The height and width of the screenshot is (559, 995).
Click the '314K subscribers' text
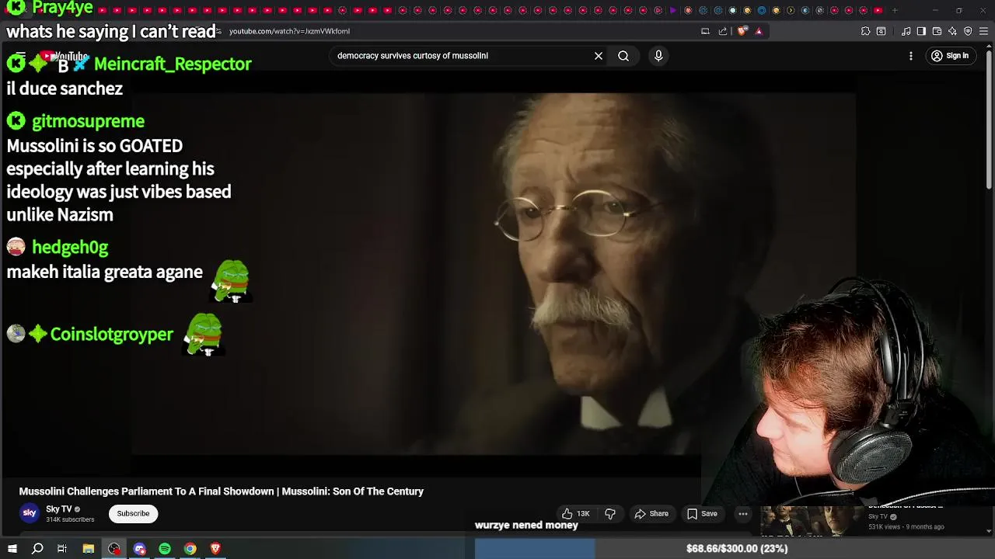70,519
